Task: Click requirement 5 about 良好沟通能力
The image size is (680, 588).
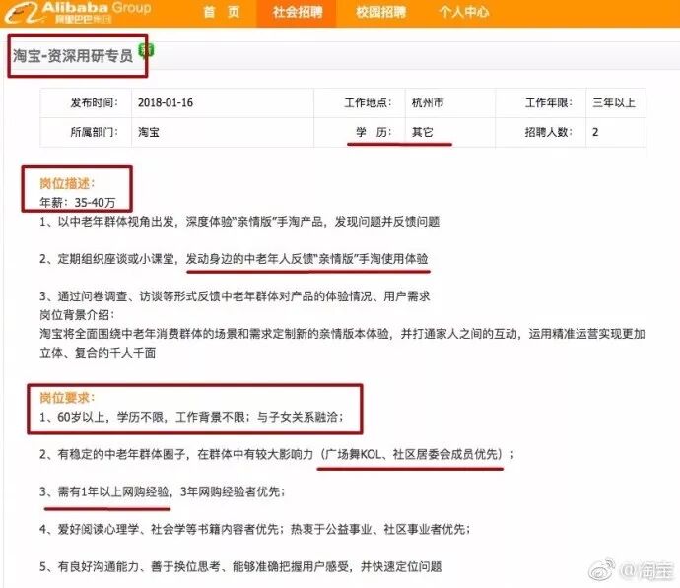Action: tap(240, 566)
